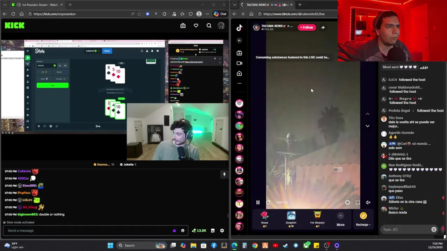Open Edge settings and more ellipsis
The height and width of the screenshot is (251, 447).
(x=207, y=14)
